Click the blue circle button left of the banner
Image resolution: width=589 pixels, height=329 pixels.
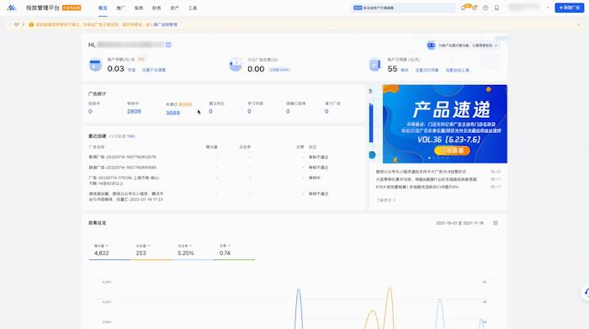coord(372,155)
